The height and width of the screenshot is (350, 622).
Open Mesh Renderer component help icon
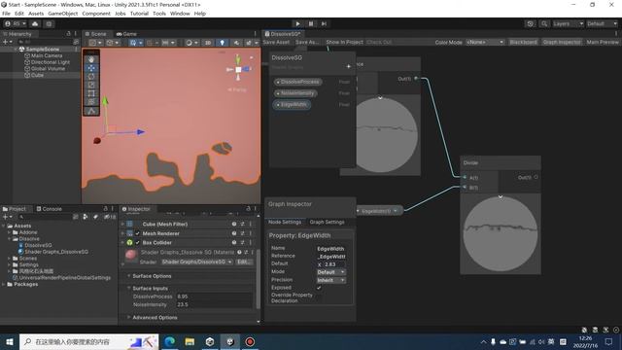tap(234, 233)
